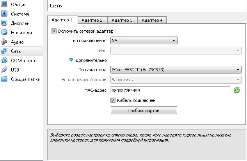Uncheck the Кабель подключен checkbox
The image size is (247, 161).
click(x=114, y=100)
